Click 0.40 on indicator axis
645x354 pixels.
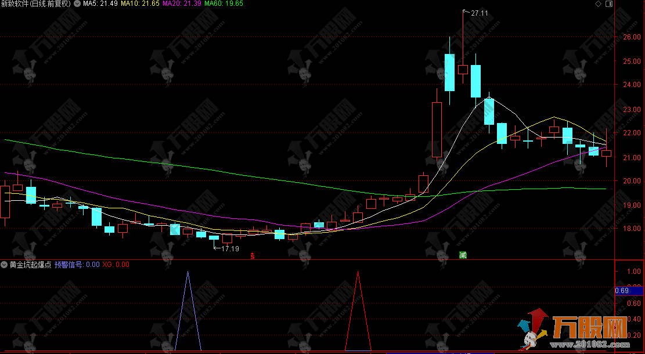coord(634,319)
